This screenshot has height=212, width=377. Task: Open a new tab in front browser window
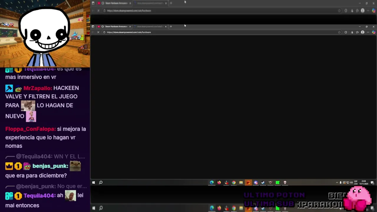pyautogui.click(x=171, y=26)
